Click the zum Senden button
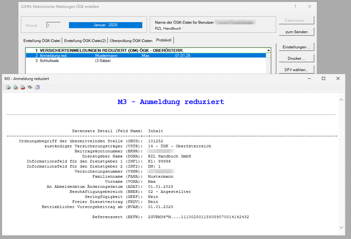The height and width of the screenshot is (239, 351). tap(296, 32)
